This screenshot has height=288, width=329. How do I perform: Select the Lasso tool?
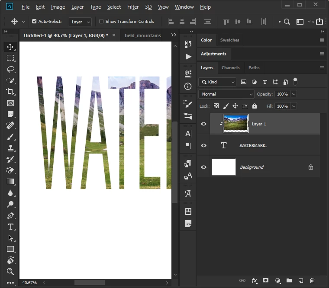(x=10, y=69)
